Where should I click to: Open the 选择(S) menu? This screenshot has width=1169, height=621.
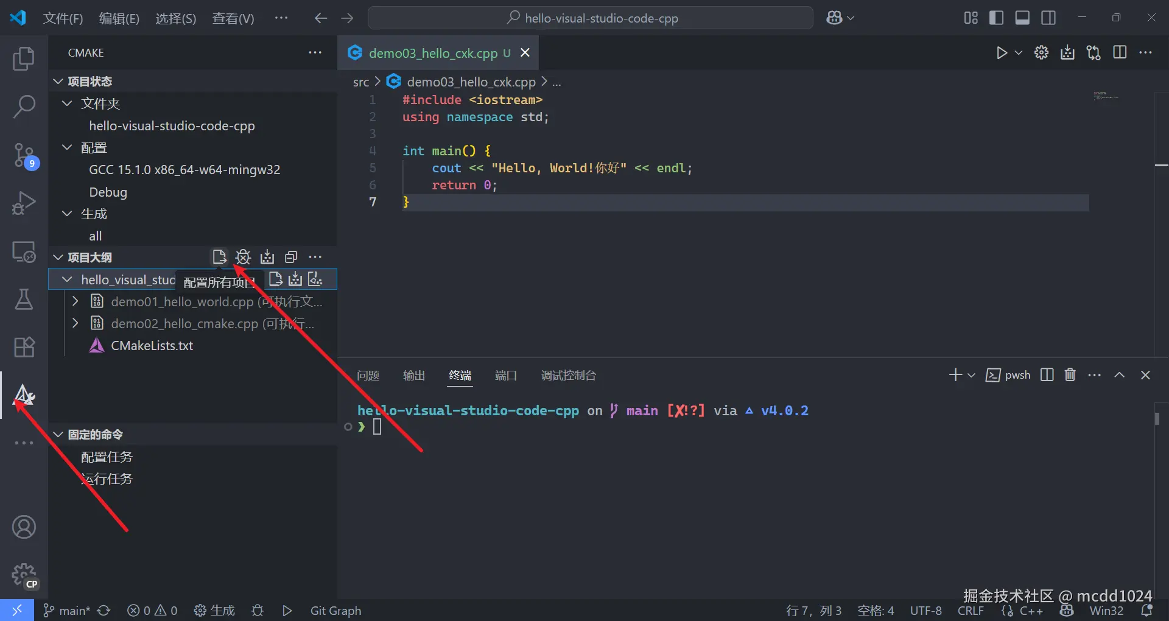tap(176, 18)
